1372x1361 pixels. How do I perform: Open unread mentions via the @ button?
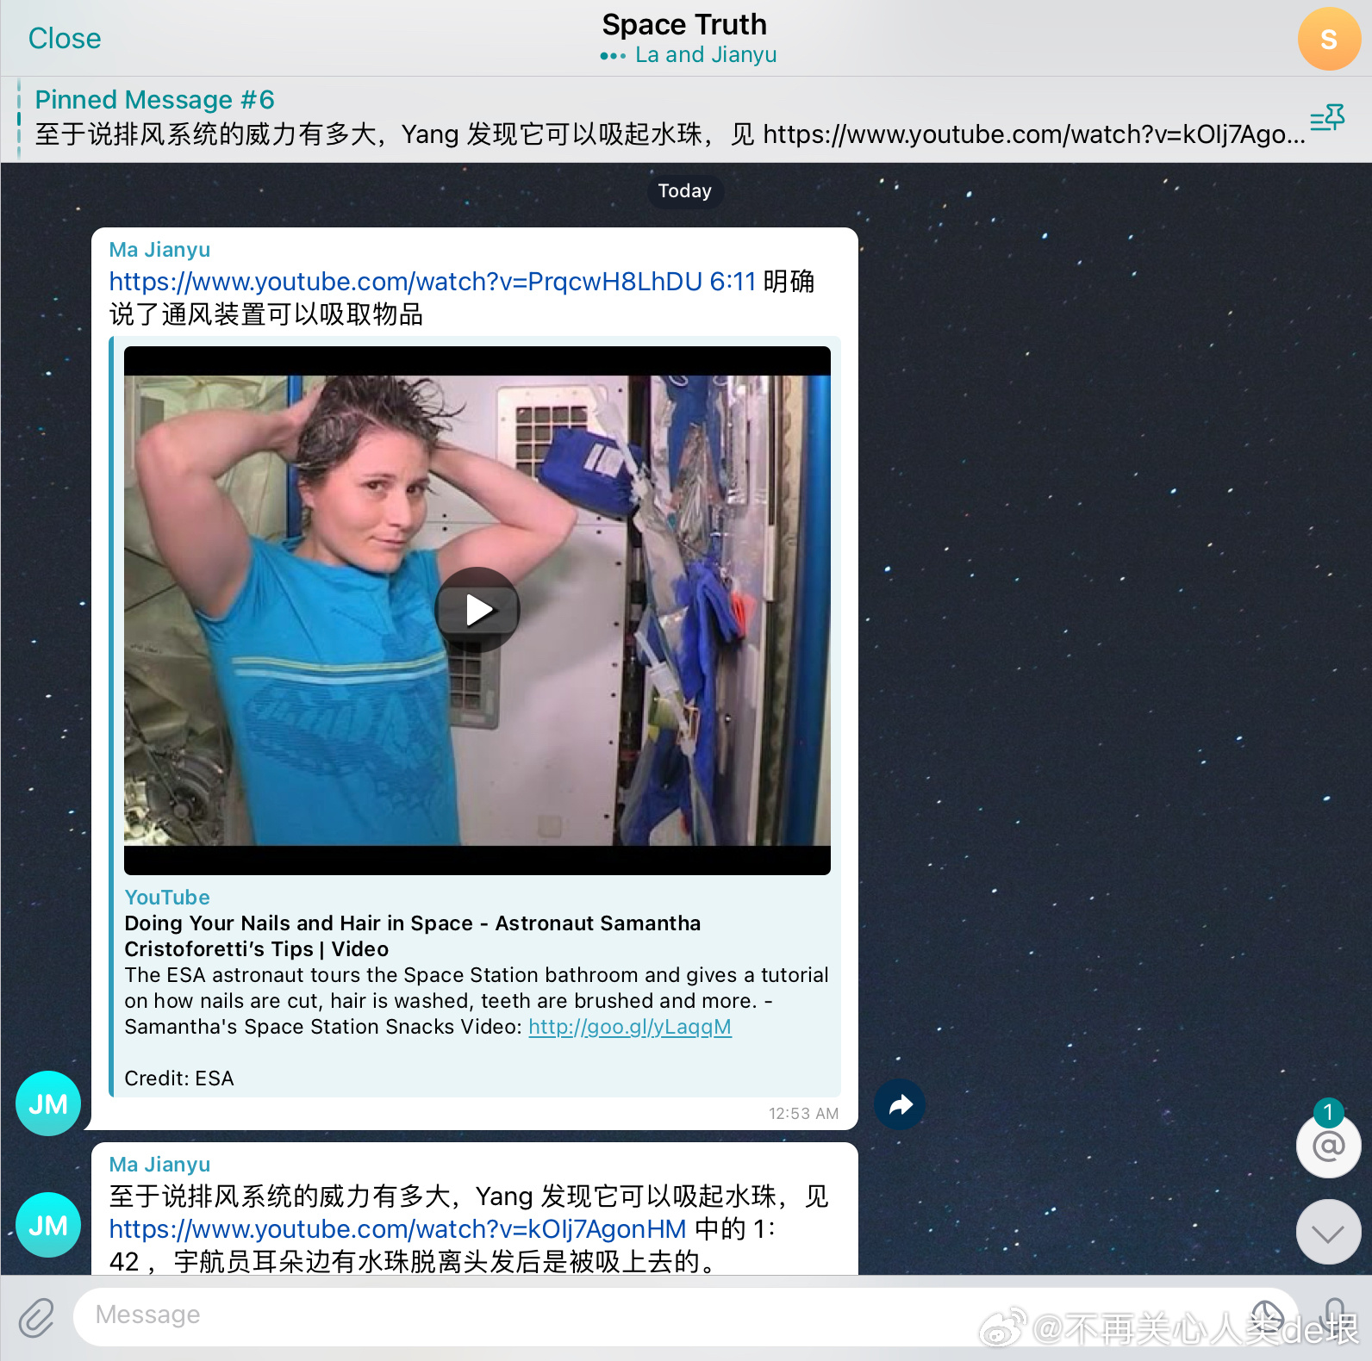coord(1328,1146)
